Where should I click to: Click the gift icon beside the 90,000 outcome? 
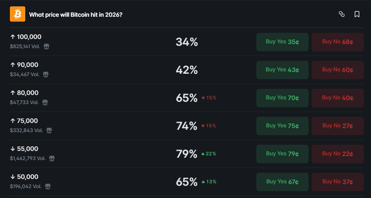pyautogui.click(x=46, y=74)
